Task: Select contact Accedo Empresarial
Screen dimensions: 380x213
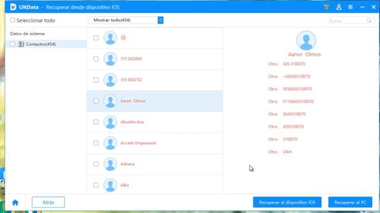Action: point(154,143)
